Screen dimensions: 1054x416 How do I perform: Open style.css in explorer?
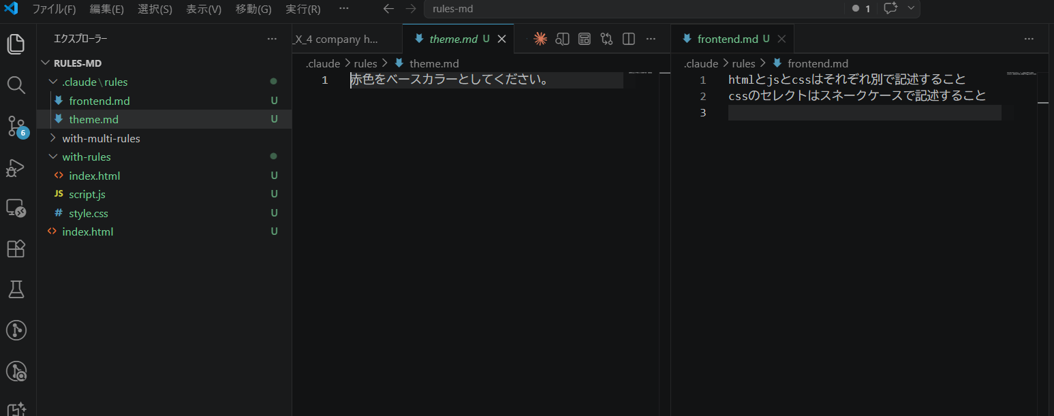pyautogui.click(x=164, y=213)
